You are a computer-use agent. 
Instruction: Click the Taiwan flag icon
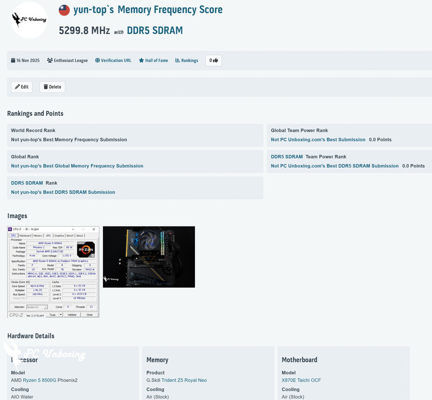point(64,10)
